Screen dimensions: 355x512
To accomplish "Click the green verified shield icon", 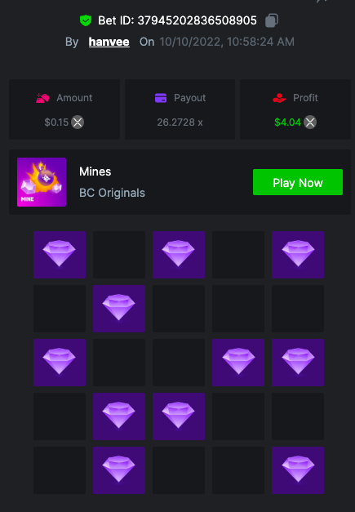I will point(86,20).
